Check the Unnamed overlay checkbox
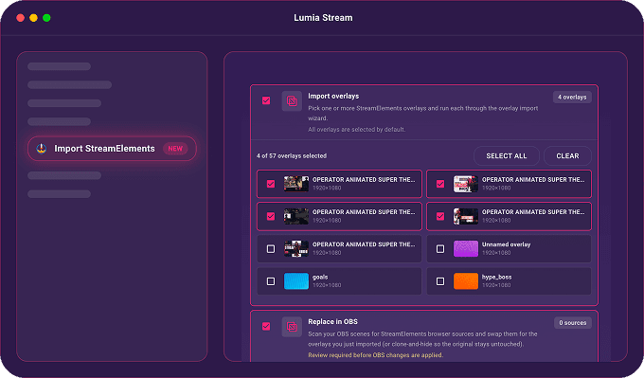The image size is (644, 378). coord(440,249)
